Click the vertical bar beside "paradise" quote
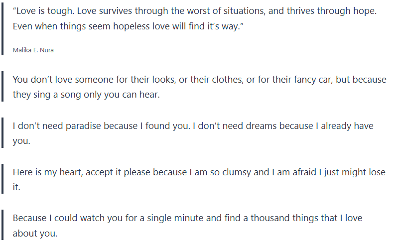The height and width of the screenshot is (242, 401). pos(2,133)
